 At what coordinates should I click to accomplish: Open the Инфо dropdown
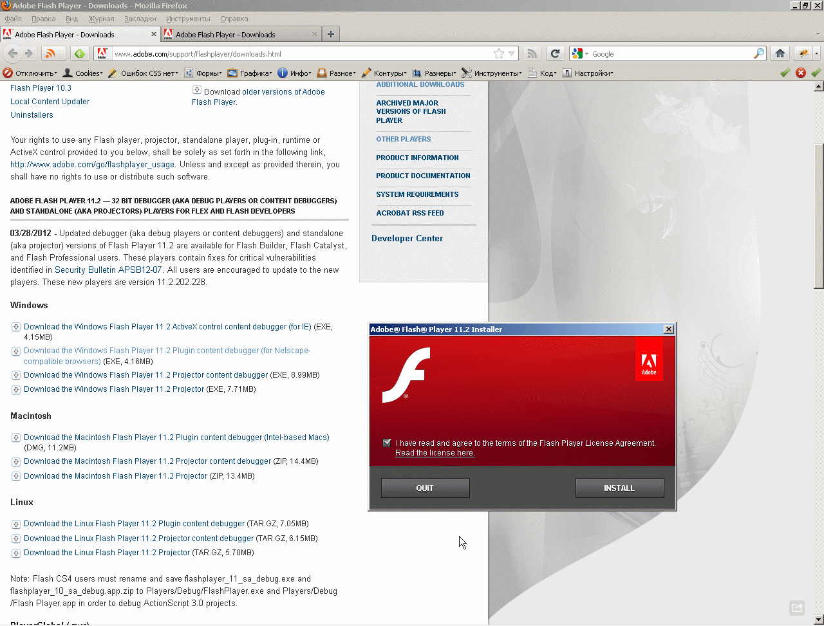[295, 73]
